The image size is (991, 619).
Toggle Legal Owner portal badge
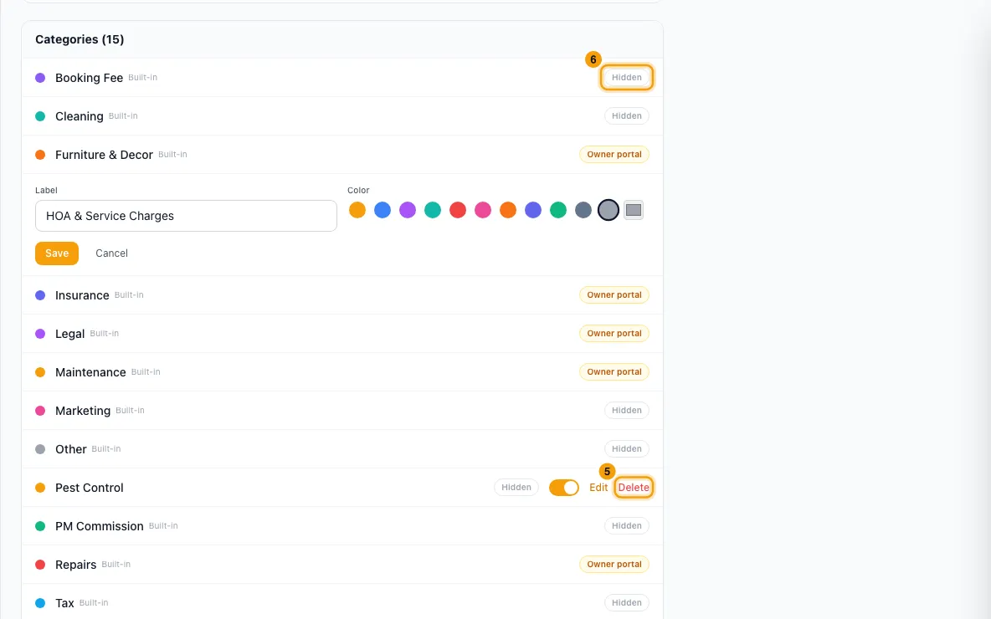pyautogui.click(x=614, y=334)
